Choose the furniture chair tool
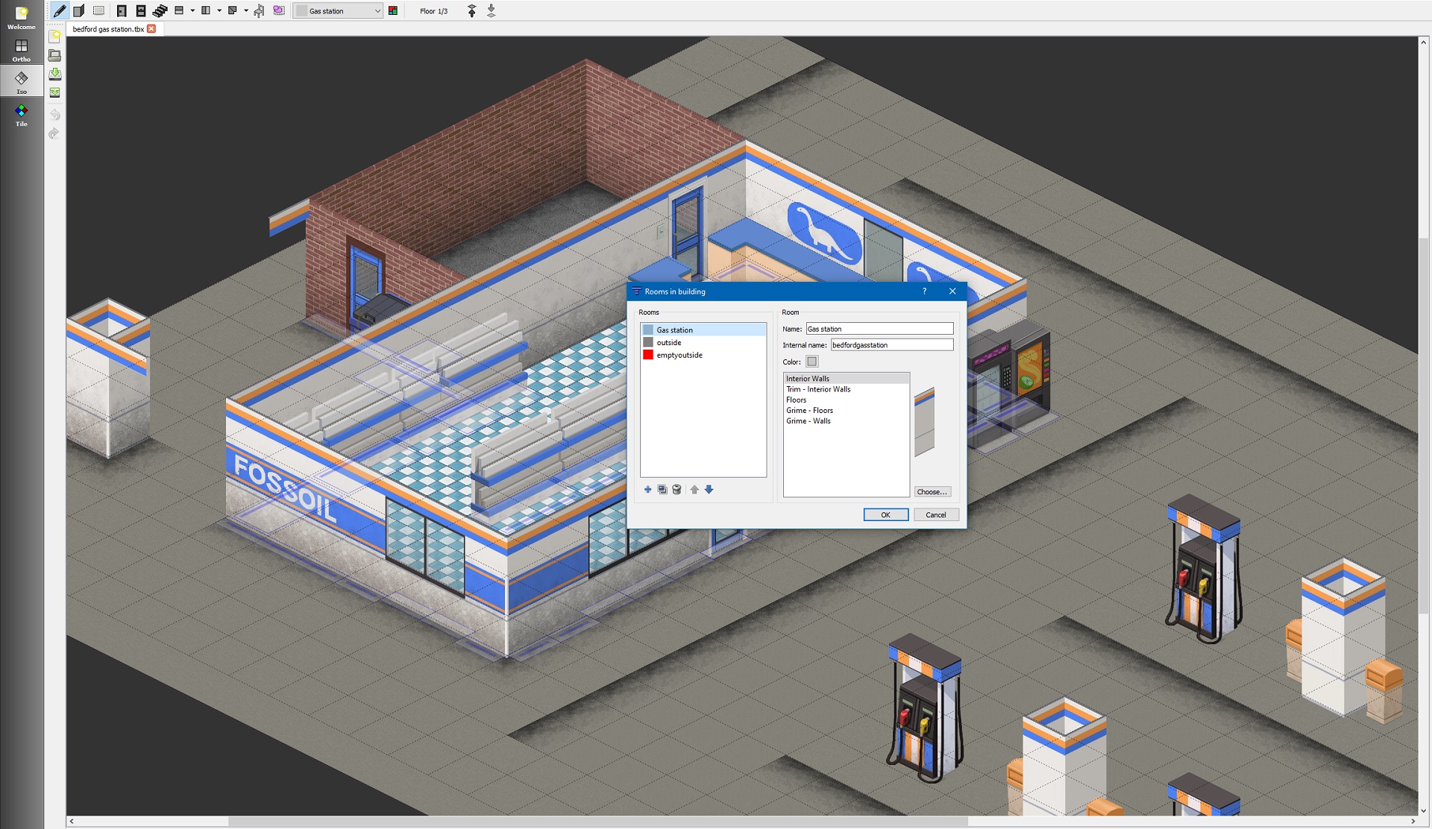The height and width of the screenshot is (829, 1432). pos(259,10)
